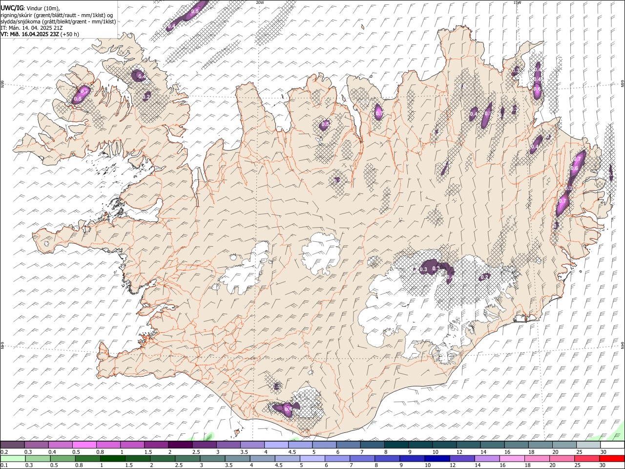
Task: Click the lower scale pink swatch starting at 18
Action: click(x=537, y=459)
